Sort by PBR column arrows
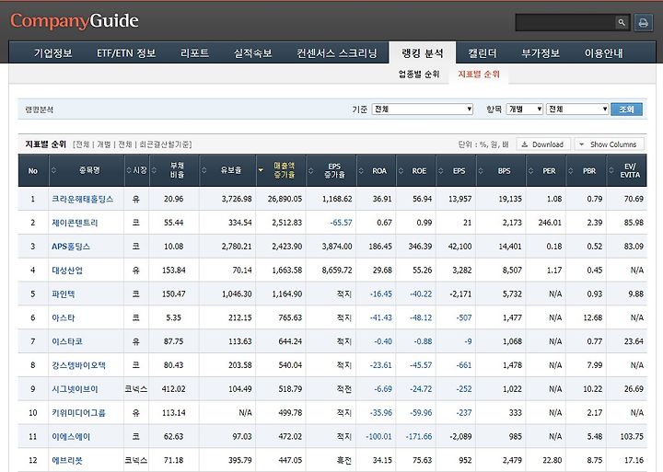 (x=570, y=171)
